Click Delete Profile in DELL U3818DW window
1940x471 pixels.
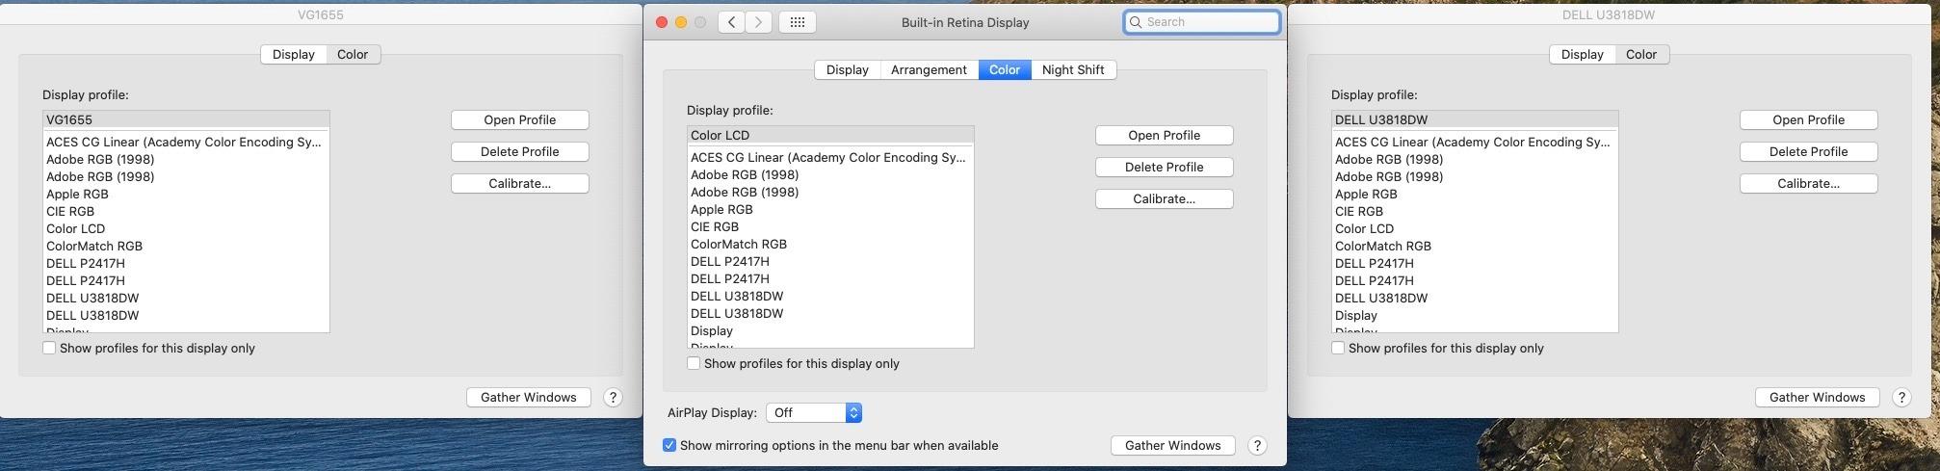(x=1809, y=151)
